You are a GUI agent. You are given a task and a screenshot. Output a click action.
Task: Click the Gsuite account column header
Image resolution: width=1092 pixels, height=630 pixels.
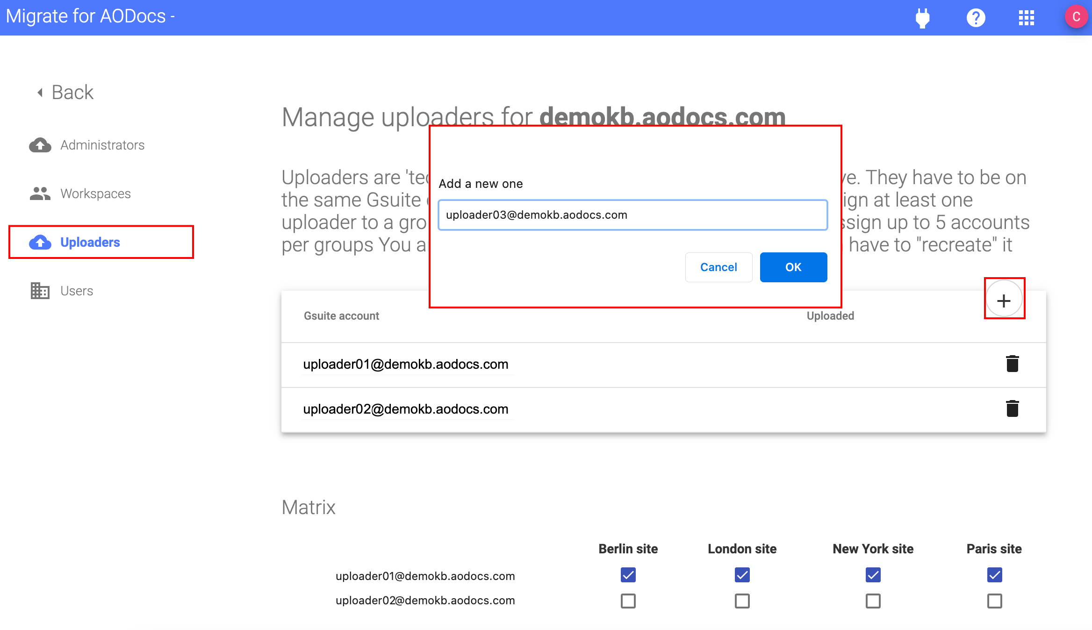click(341, 316)
